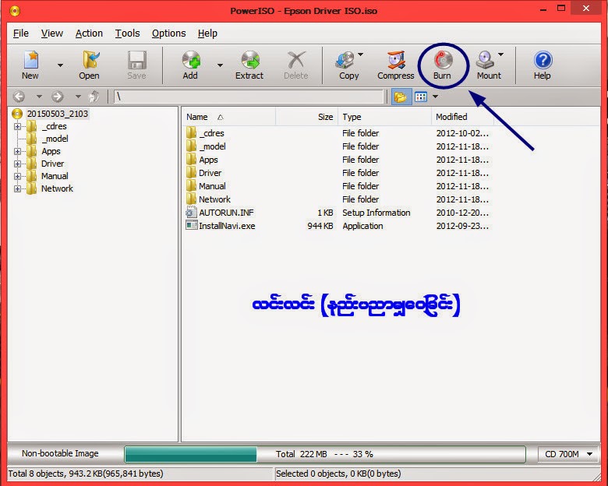
Task: Open the Back history dropdown arrow
Action: (x=39, y=96)
